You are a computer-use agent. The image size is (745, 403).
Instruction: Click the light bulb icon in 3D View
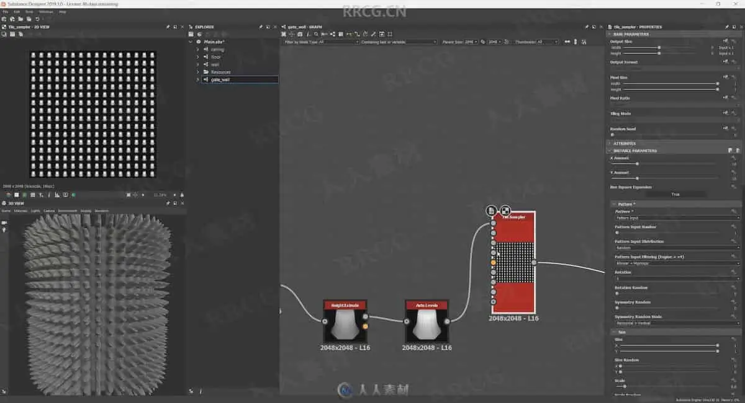[x=4, y=230]
